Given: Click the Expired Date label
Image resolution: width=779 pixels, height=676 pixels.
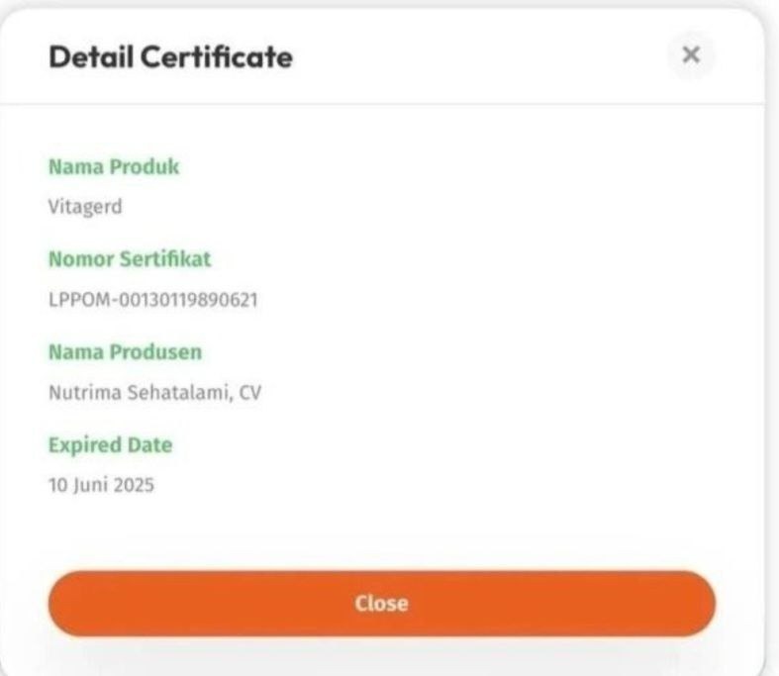Looking at the screenshot, I should click(110, 445).
